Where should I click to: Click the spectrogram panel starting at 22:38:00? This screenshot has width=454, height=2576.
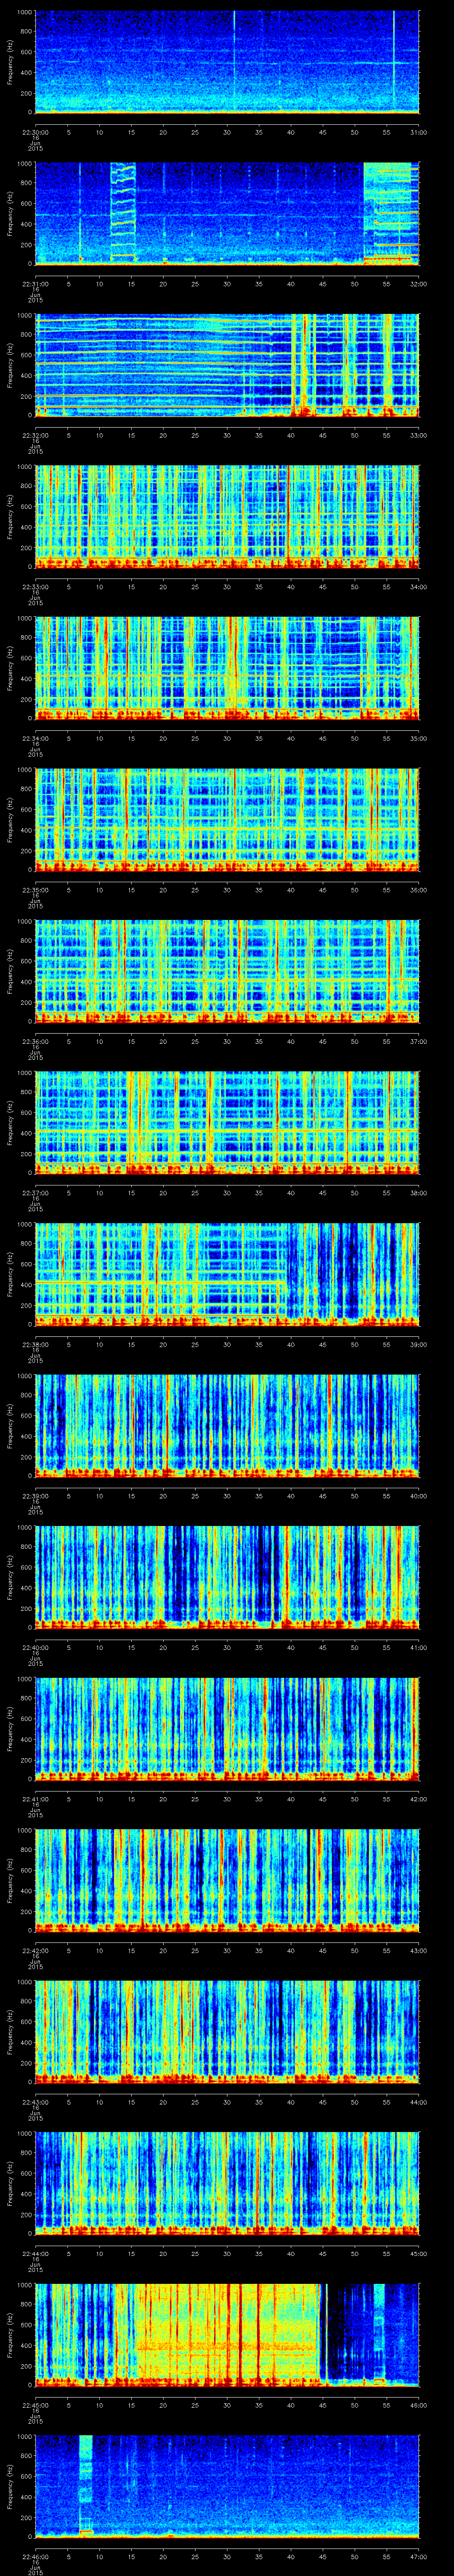[x=227, y=1274]
